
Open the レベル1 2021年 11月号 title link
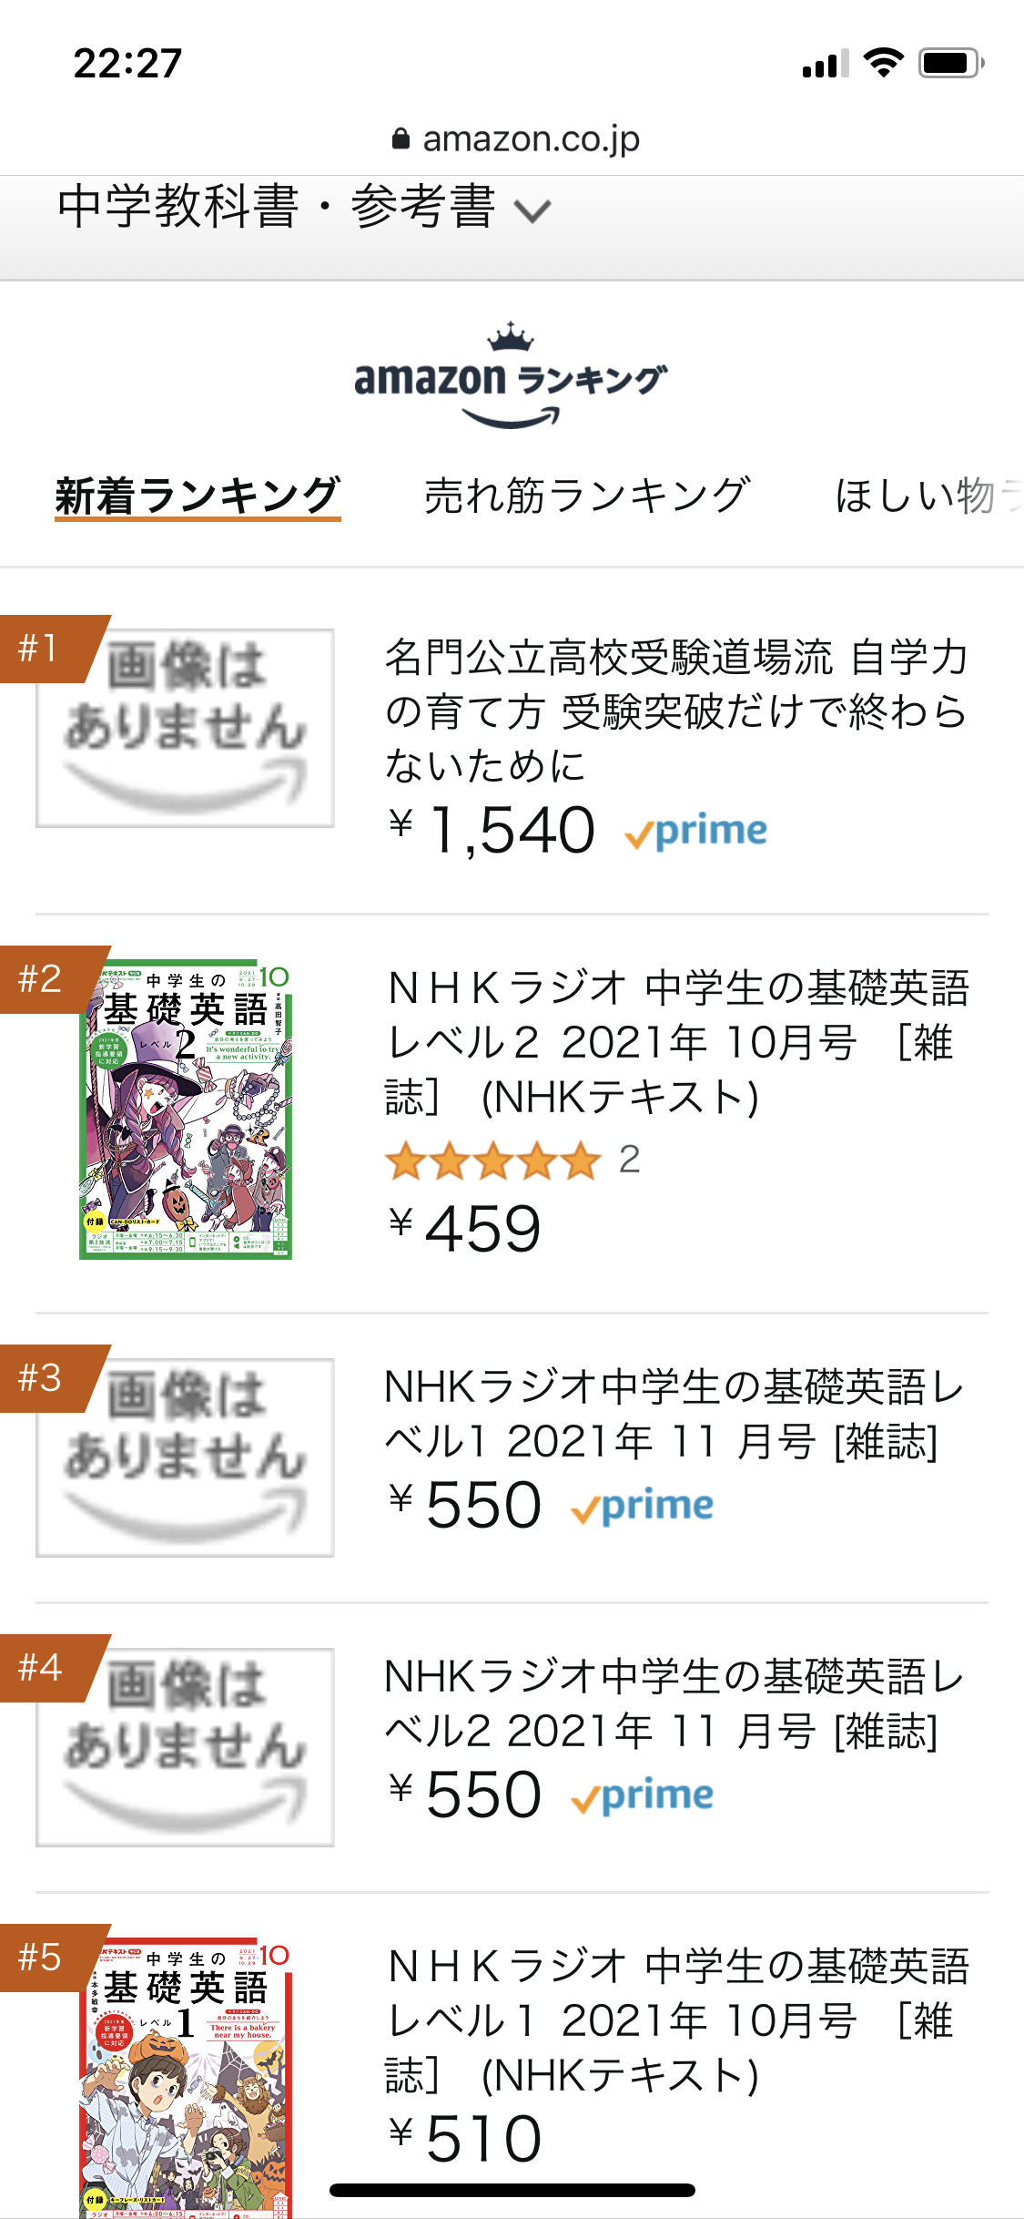(674, 1414)
